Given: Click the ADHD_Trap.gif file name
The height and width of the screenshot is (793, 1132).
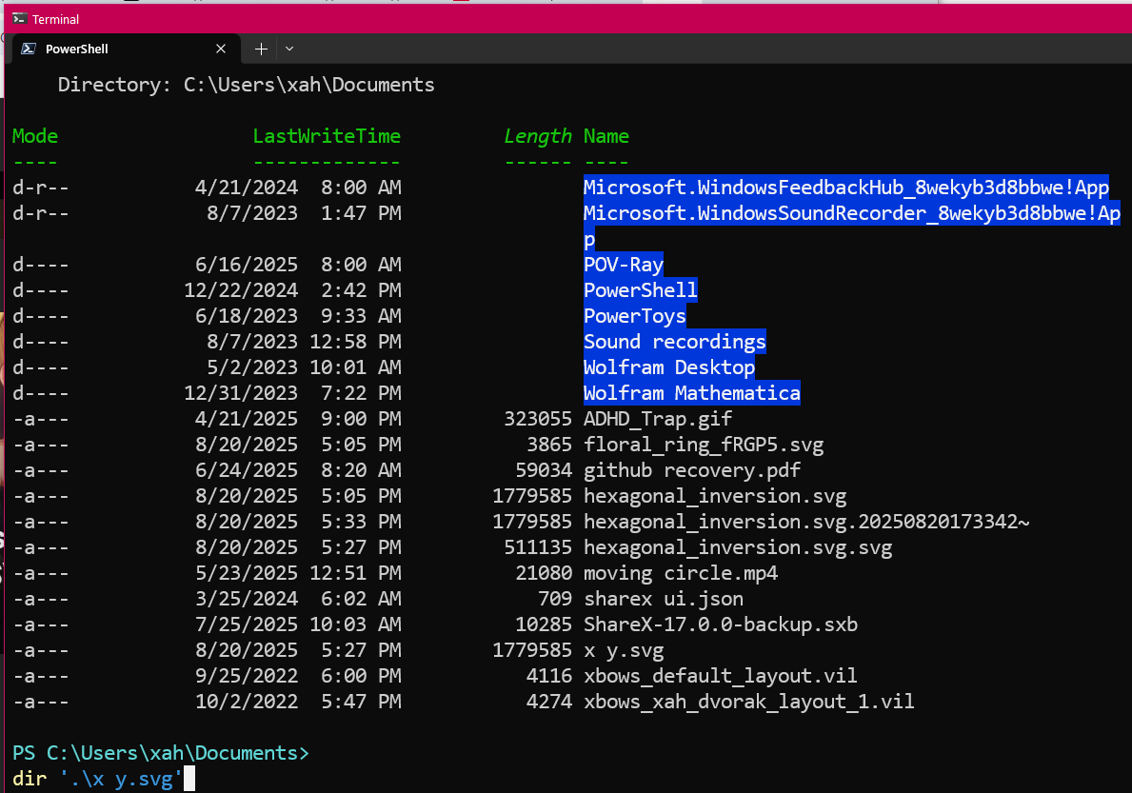Looking at the screenshot, I should point(658,419).
